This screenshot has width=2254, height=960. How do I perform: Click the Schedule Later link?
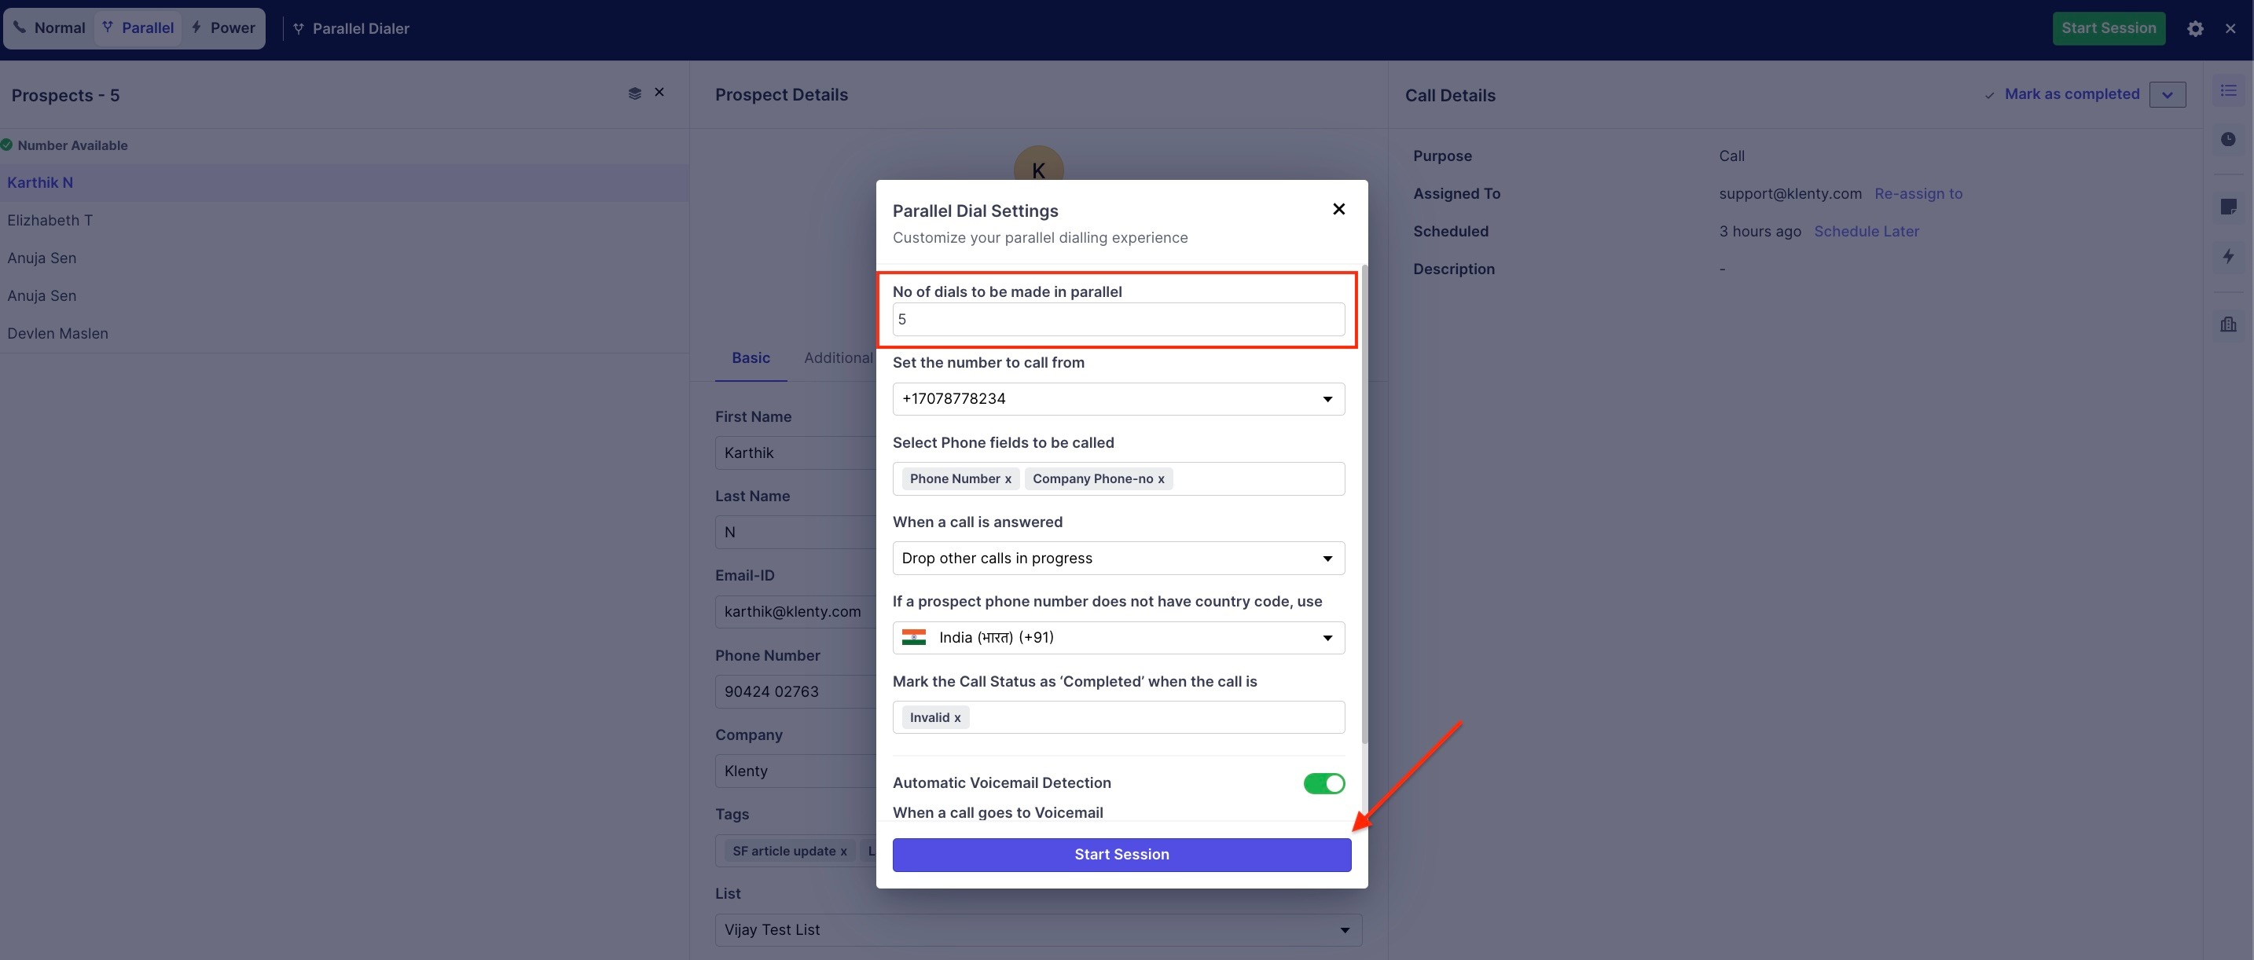tap(1866, 231)
